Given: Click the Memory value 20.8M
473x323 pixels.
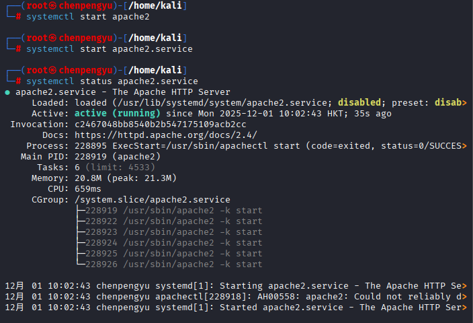Looking at the screenshot, I should click(x=87, y=178).
